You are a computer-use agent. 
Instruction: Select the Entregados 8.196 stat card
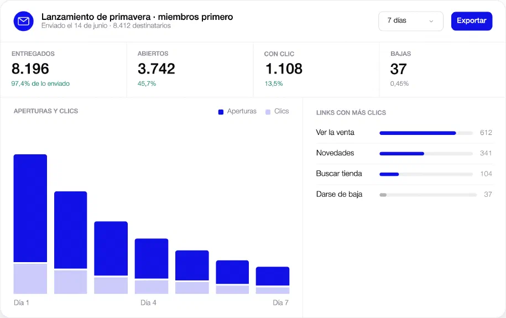point(63,70)
